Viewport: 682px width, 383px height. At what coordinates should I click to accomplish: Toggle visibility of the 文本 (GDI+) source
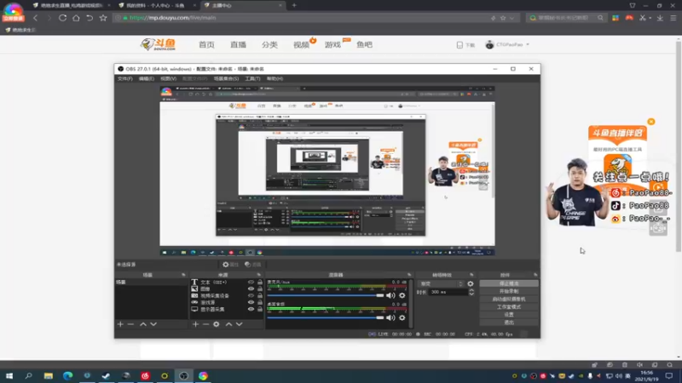click(x=251, y=283)
